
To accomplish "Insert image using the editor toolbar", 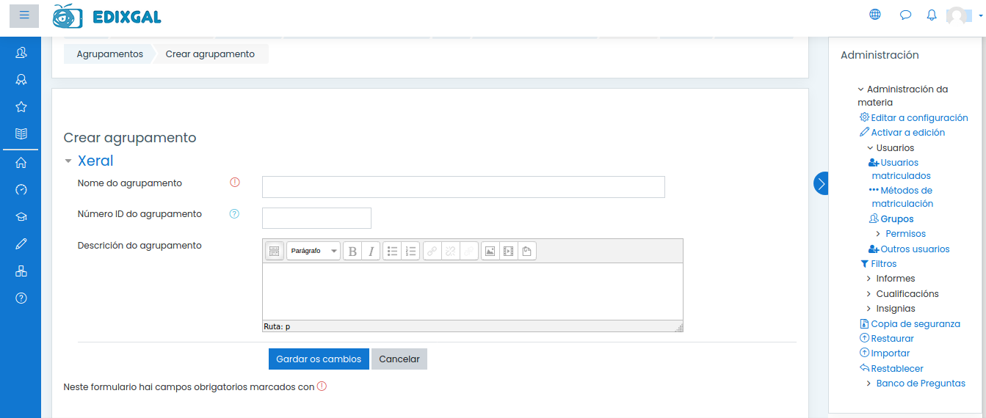I will (x=490, y=252).
